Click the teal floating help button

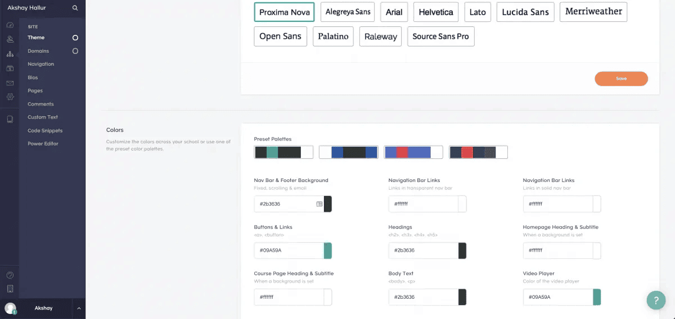point(656,300)
